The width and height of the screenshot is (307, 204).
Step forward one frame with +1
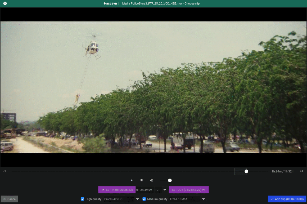301,171
